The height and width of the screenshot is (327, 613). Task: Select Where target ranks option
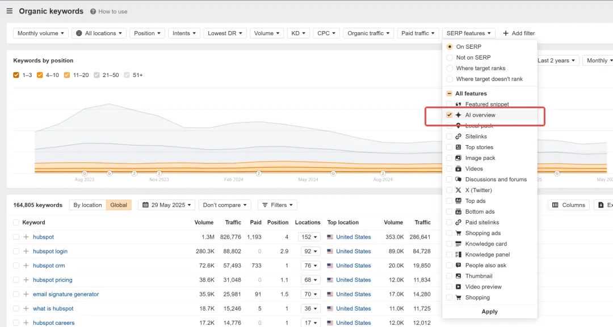click(x=450, y=68)
